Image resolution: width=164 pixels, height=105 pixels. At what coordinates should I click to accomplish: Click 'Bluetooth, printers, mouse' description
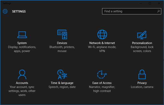tap(62, 49)
